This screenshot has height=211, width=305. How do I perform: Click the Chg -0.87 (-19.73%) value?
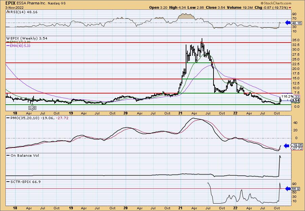pyautogui.click(x=271, y=7)
